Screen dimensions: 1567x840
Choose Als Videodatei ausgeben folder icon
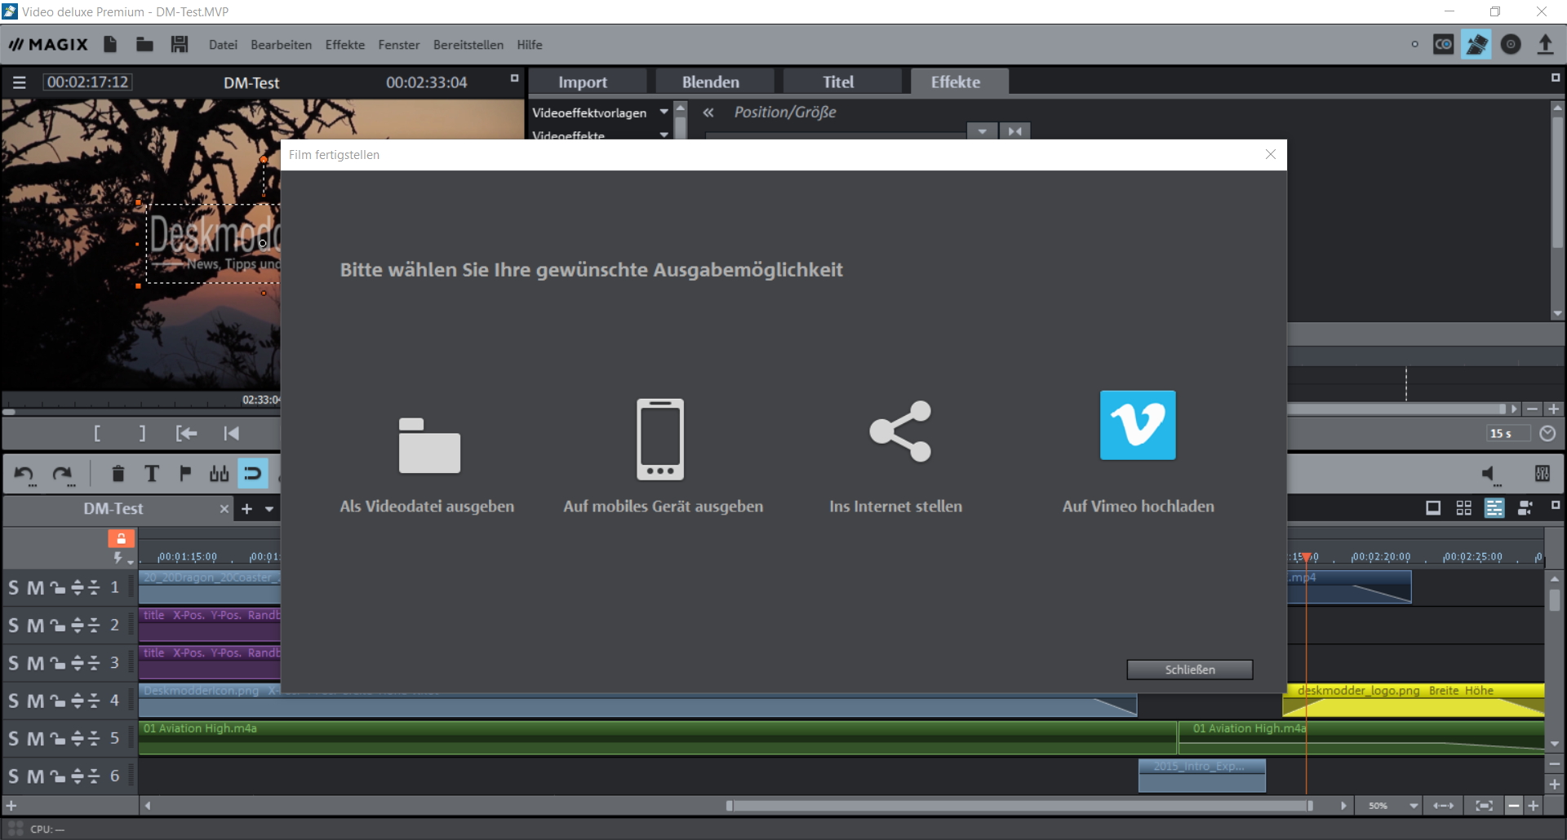click(429, 445)
